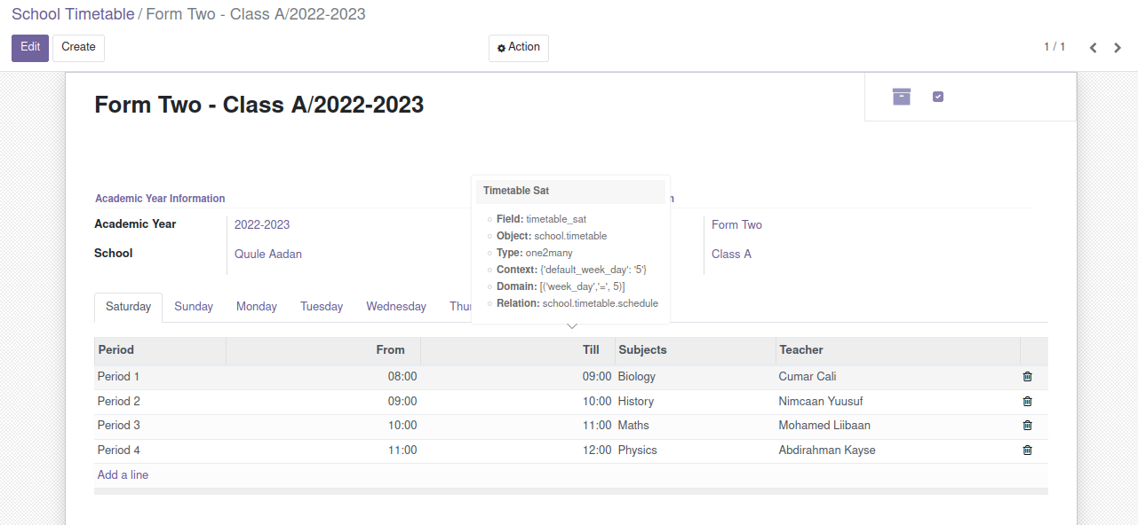
Task: Click the Add a line link
Action: [x=123, y=475]
